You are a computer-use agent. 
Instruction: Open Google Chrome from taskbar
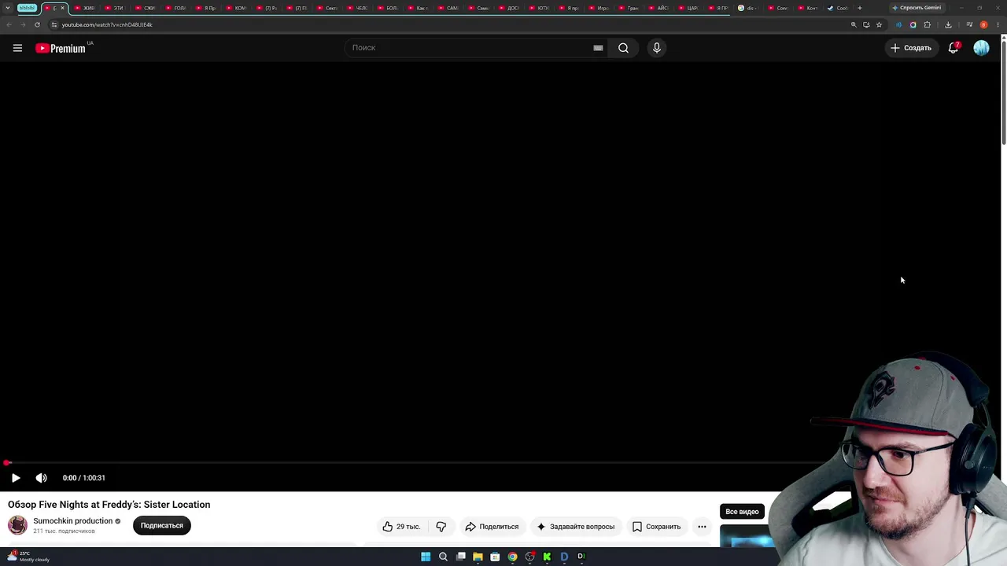512,557
